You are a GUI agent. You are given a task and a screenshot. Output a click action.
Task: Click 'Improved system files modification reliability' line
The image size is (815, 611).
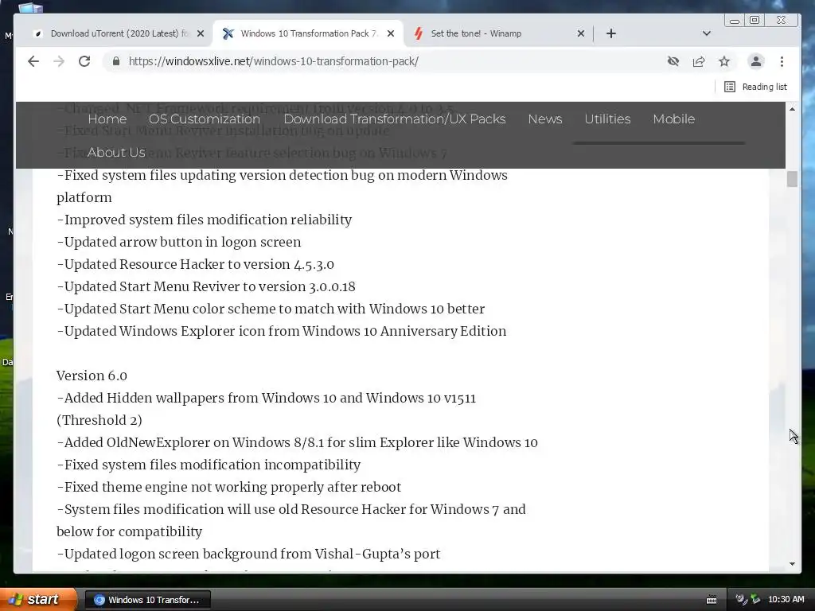point(205,220)
